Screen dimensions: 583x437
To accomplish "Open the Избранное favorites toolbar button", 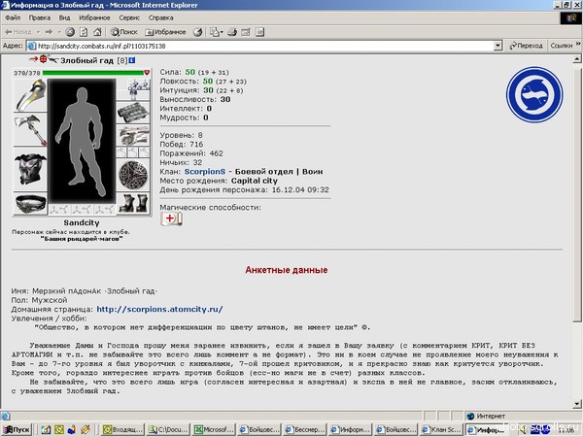I will click(x=165, y=32).
